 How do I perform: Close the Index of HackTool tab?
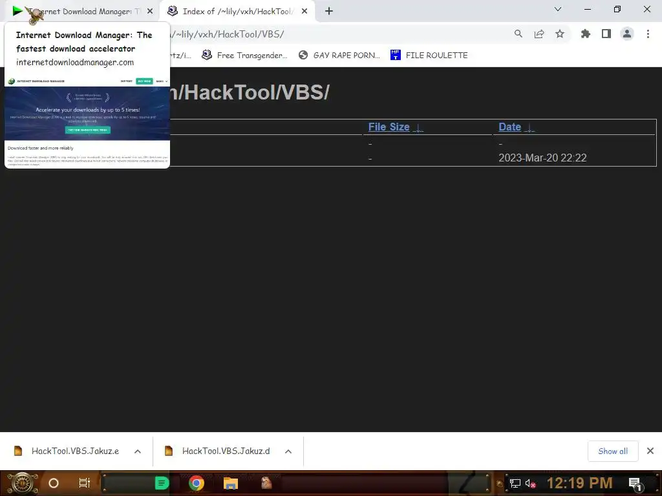coord(304,12)
